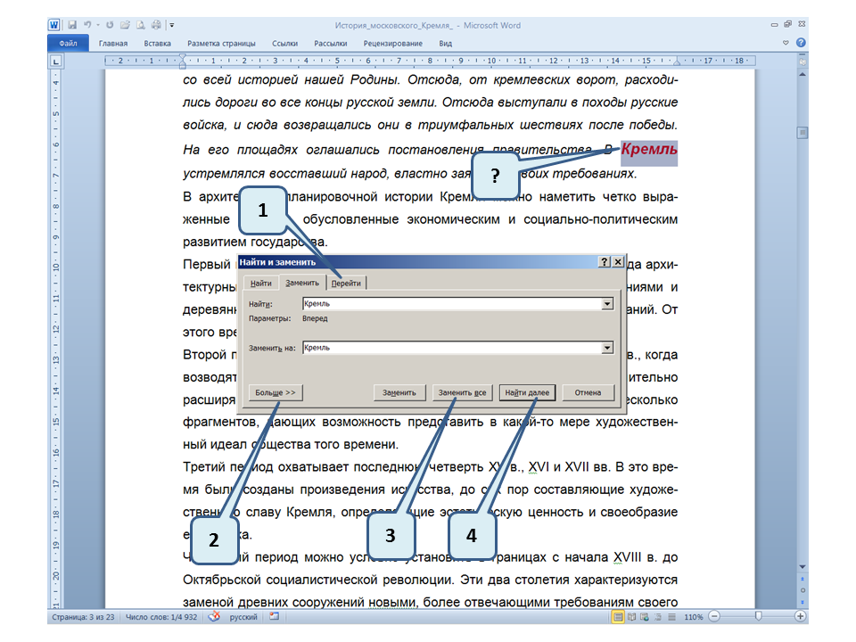The width and height of the screenshot is (856, 642).
Task: Switch to Print Layout view in status bar
Action: coord(618,616)
